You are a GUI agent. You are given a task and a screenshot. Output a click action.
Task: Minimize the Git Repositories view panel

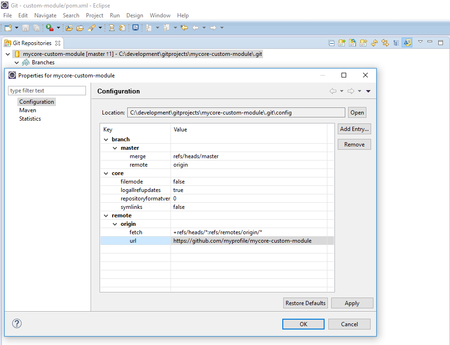point(430,42)
